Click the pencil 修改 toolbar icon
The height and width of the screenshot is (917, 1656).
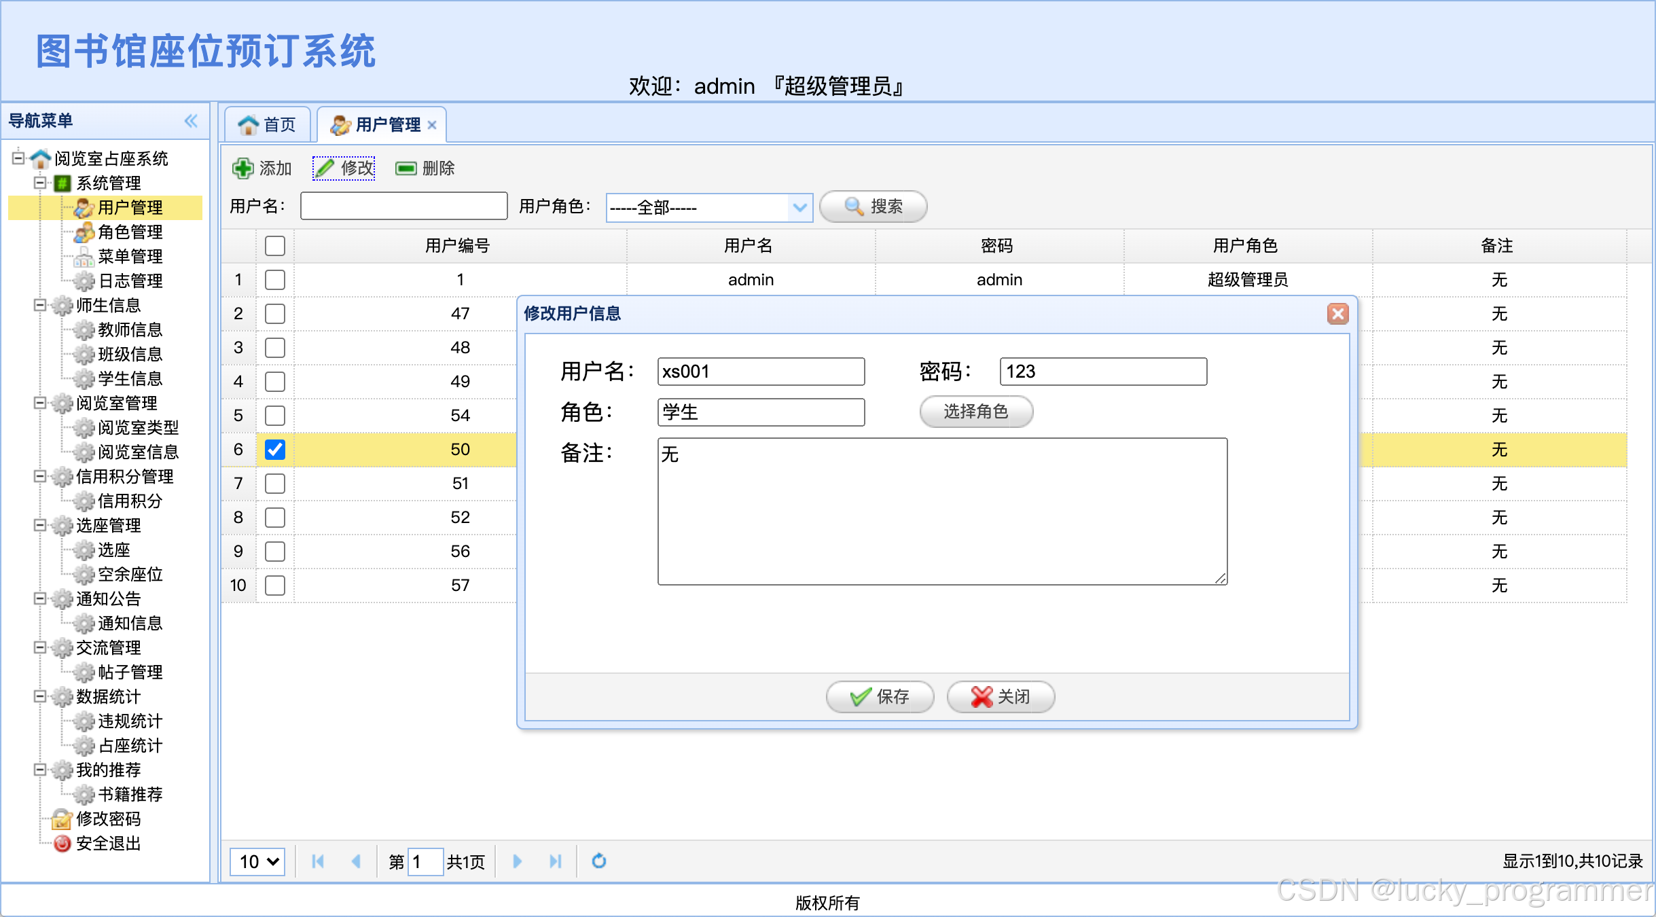pyautogui.click(x=325, y=168)
